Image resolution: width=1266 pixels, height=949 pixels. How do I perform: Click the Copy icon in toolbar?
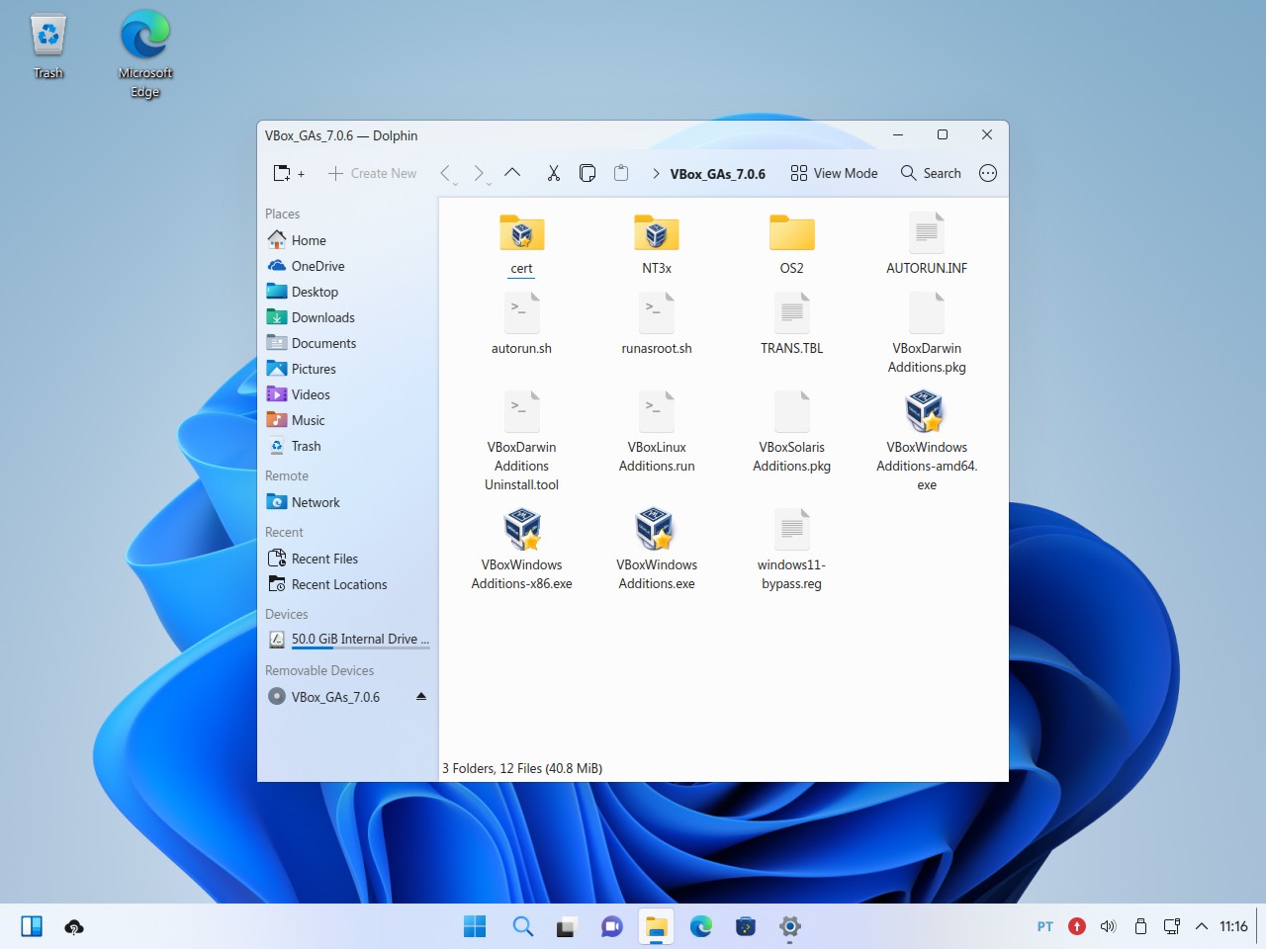click(588, 173)
